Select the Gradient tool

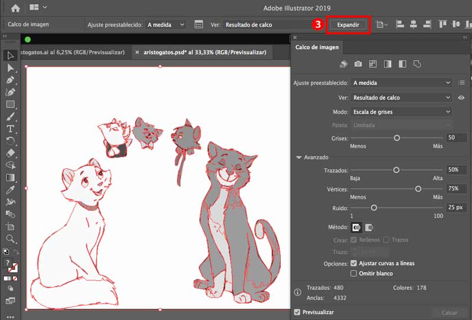point(10,178)
